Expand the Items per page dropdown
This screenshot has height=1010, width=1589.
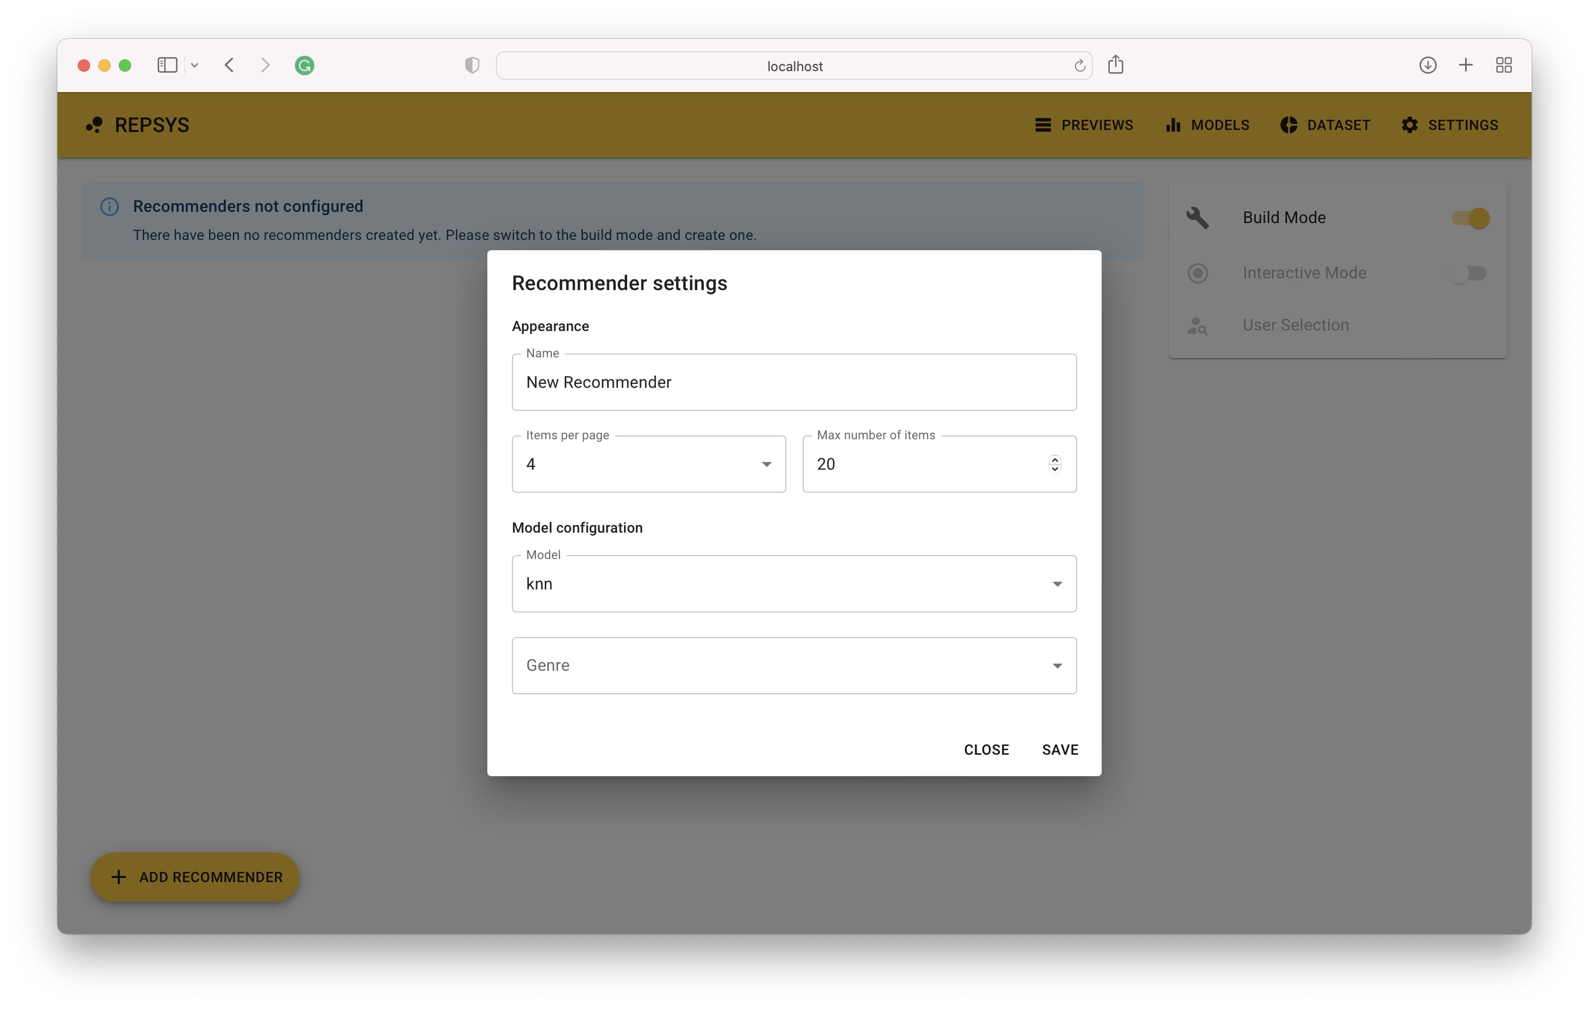pos(648,465)
